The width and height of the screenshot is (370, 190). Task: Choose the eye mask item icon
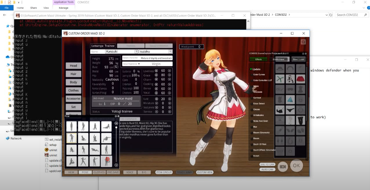pos(290,90)
